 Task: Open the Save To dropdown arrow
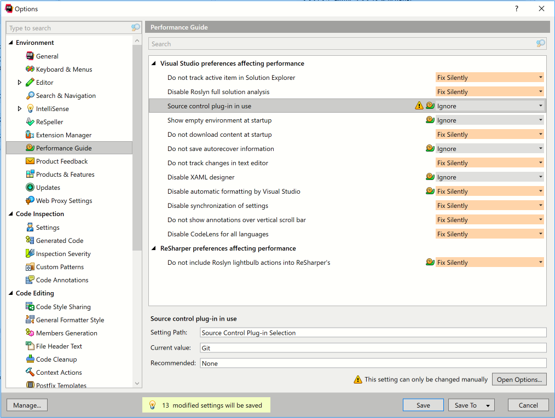487,405
